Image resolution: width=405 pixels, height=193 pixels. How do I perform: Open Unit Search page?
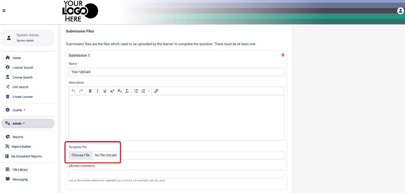(20, 87)
